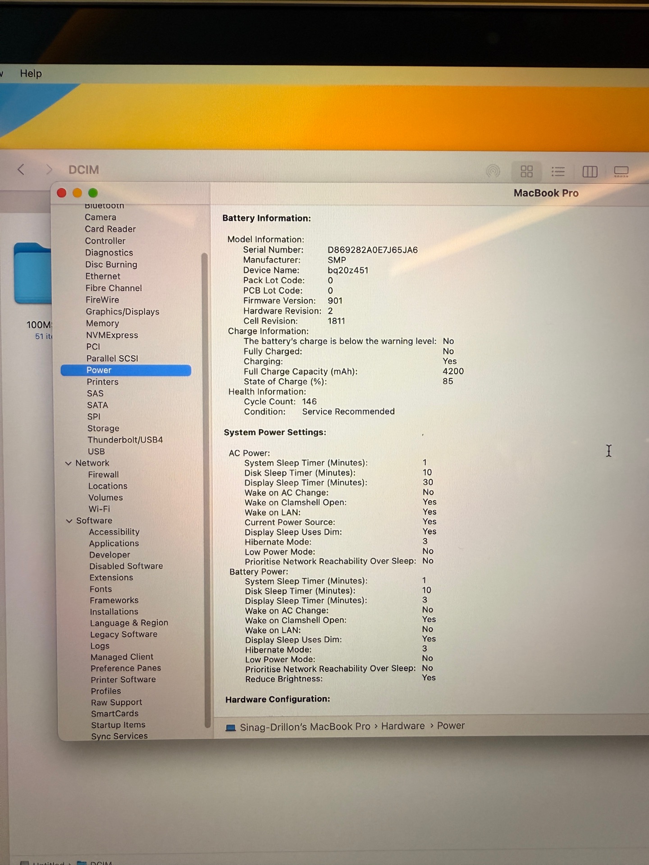Close the System Information window
Screen dimensions: 649x865
point(62,193)
